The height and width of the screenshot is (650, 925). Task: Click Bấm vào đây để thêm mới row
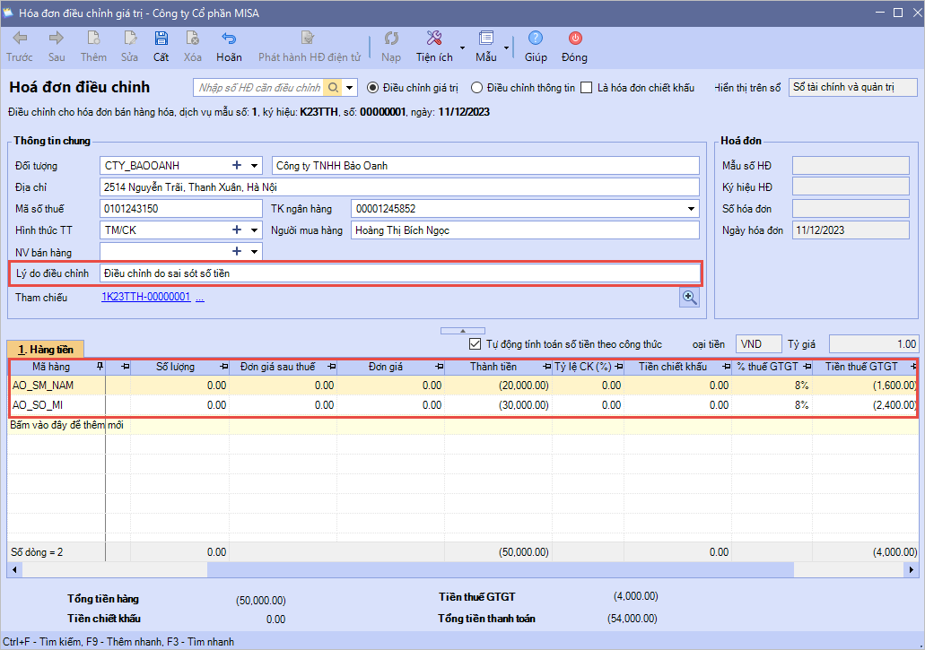click(x=67, y=425)
